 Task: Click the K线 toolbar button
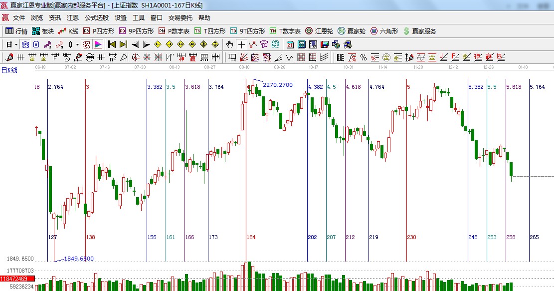(68, 31)
